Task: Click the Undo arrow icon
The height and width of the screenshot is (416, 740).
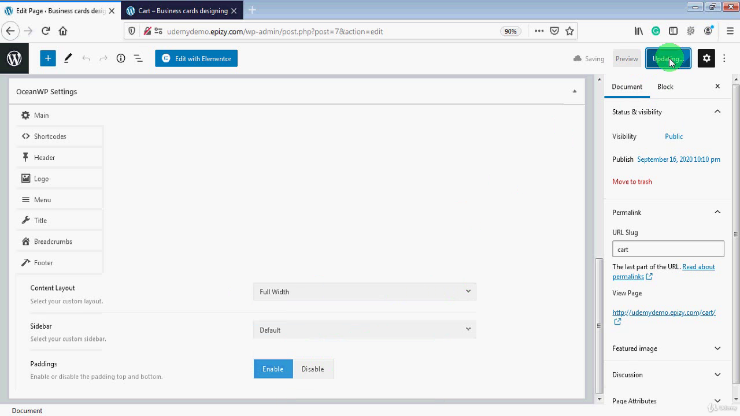Action: [x=86, y=58]
